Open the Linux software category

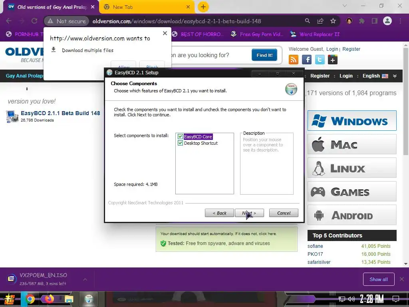(x=352, y=168)
